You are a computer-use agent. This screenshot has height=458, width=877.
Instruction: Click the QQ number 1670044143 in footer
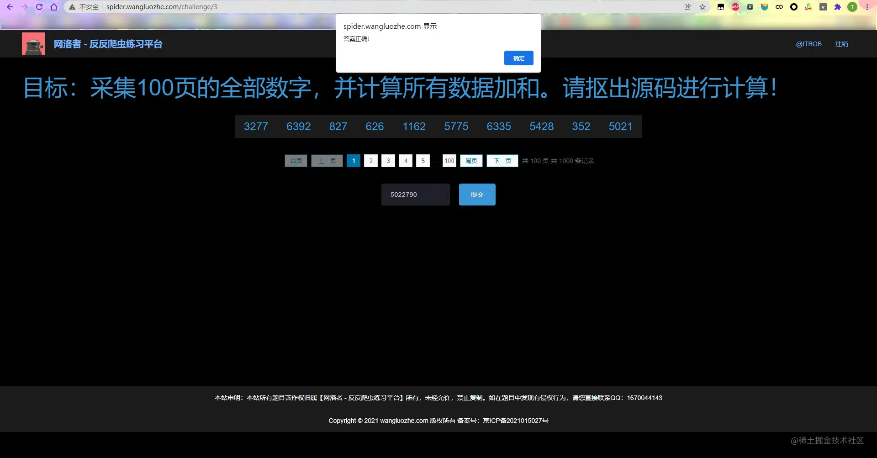tap(645, 398)
